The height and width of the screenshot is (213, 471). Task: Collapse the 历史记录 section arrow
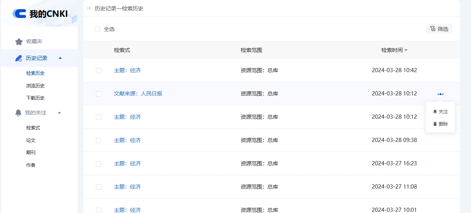pos(60,58)
